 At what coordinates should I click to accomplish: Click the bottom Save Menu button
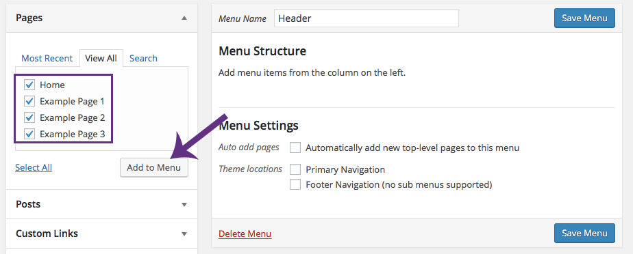pyautogui.click(x=584, y=234)
